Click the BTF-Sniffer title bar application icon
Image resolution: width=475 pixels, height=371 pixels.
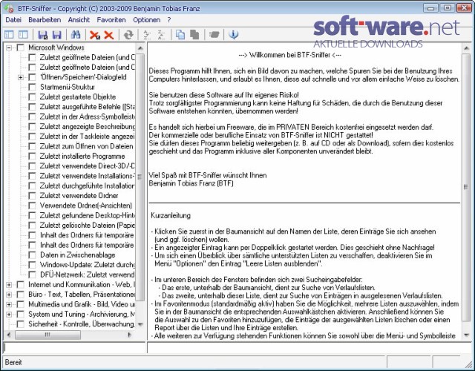(10, 8)
